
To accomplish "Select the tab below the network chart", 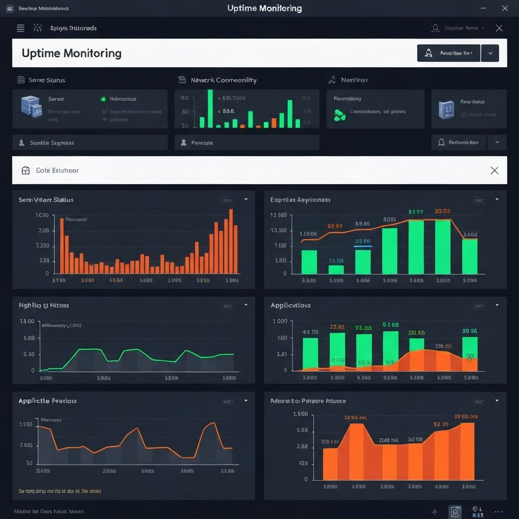I will (x=247, y=142).
